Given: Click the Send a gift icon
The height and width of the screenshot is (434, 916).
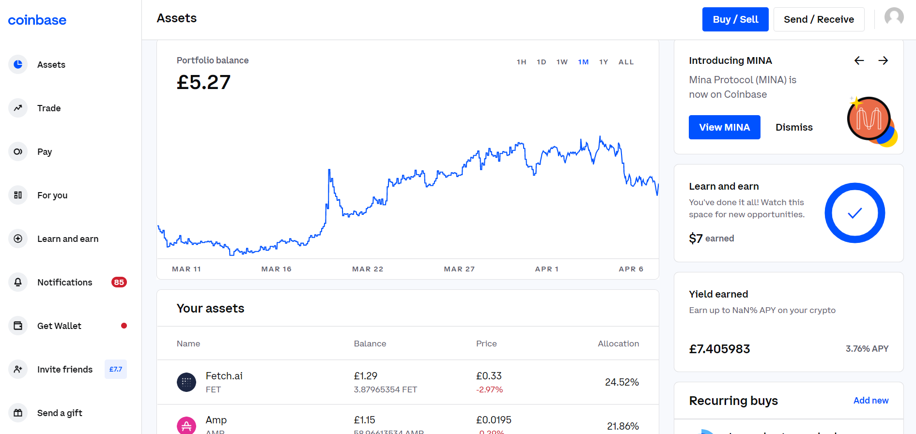Looking at the screenshot, I should click(18, 413).
